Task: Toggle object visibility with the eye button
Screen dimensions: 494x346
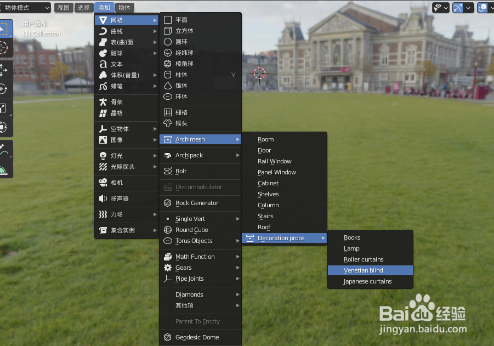Action: (x=438, y=8)
